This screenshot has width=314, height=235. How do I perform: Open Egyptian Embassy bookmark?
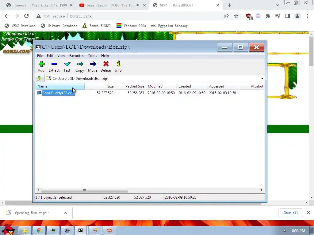(169, 26)
